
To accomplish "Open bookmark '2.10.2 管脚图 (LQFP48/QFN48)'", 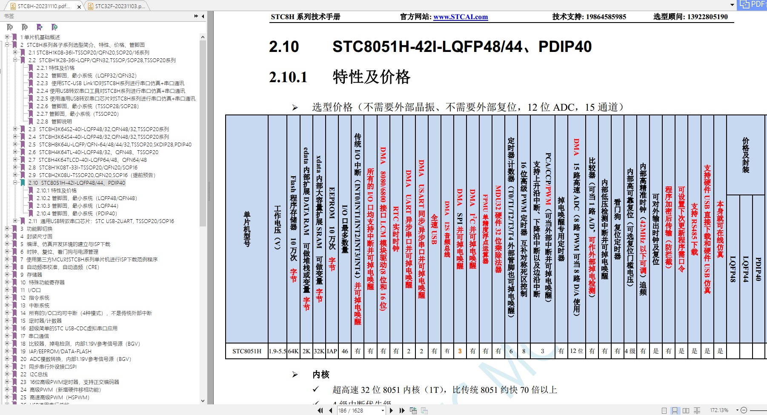I will [86, 198].
